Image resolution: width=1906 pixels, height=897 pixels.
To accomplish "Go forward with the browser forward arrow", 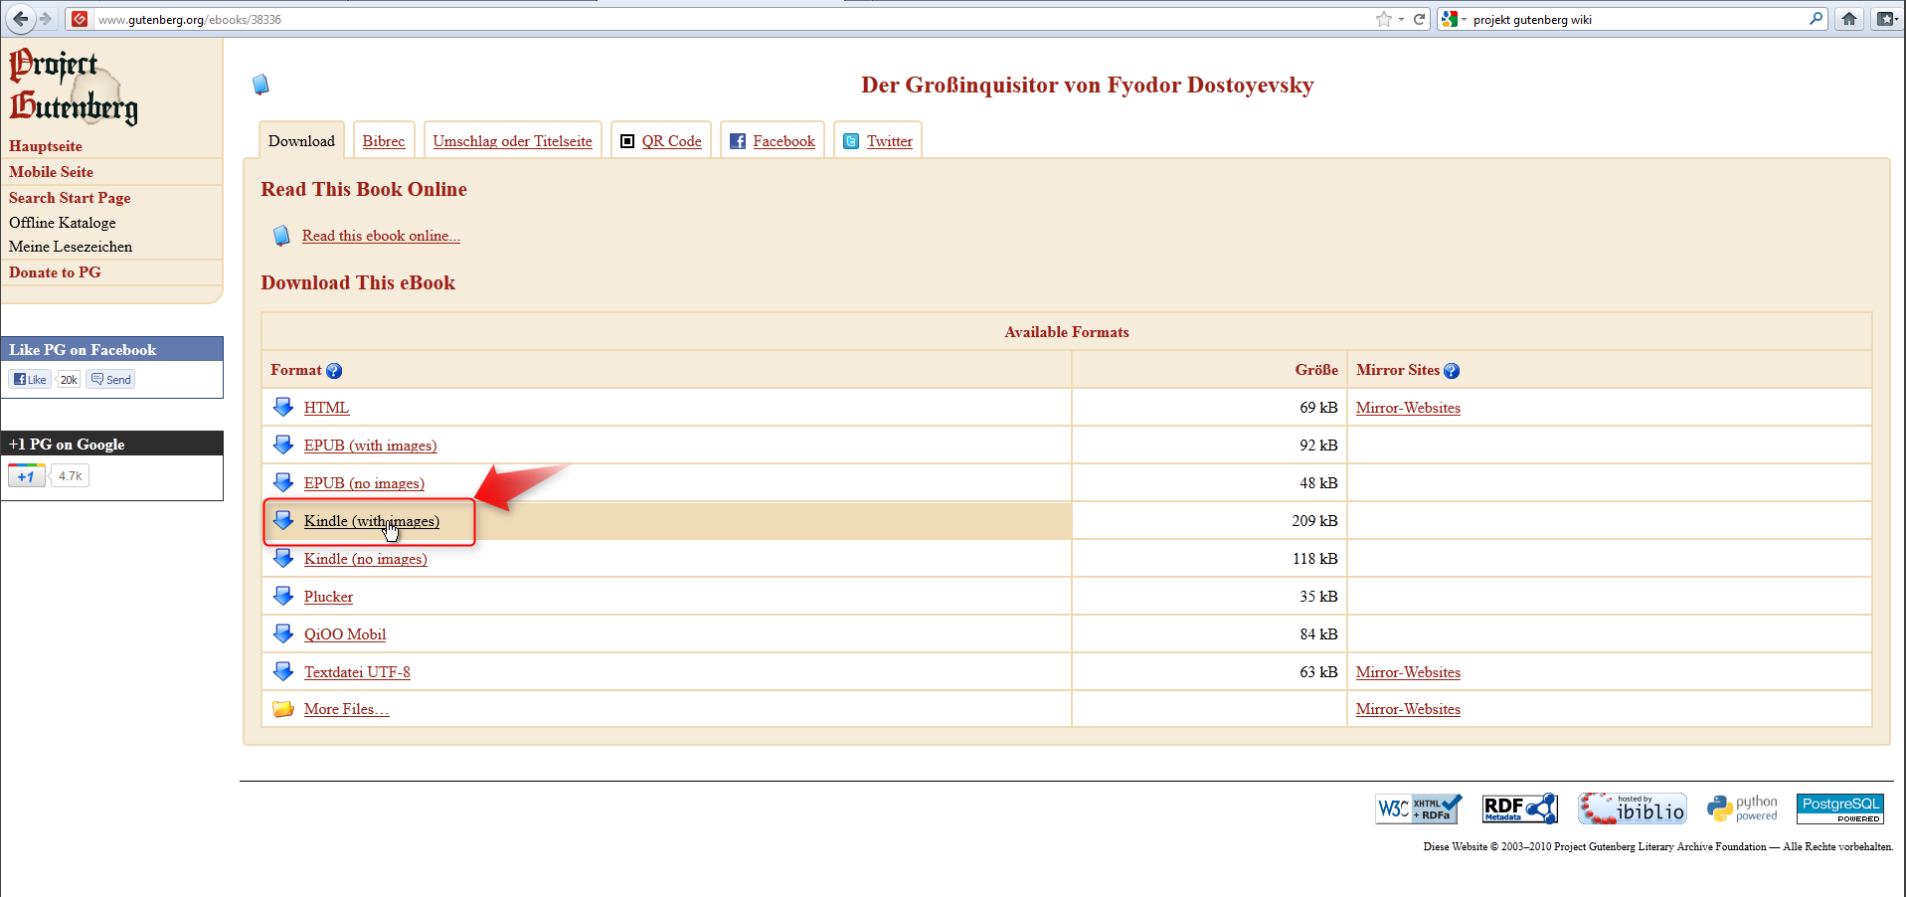I will [45, 19].
